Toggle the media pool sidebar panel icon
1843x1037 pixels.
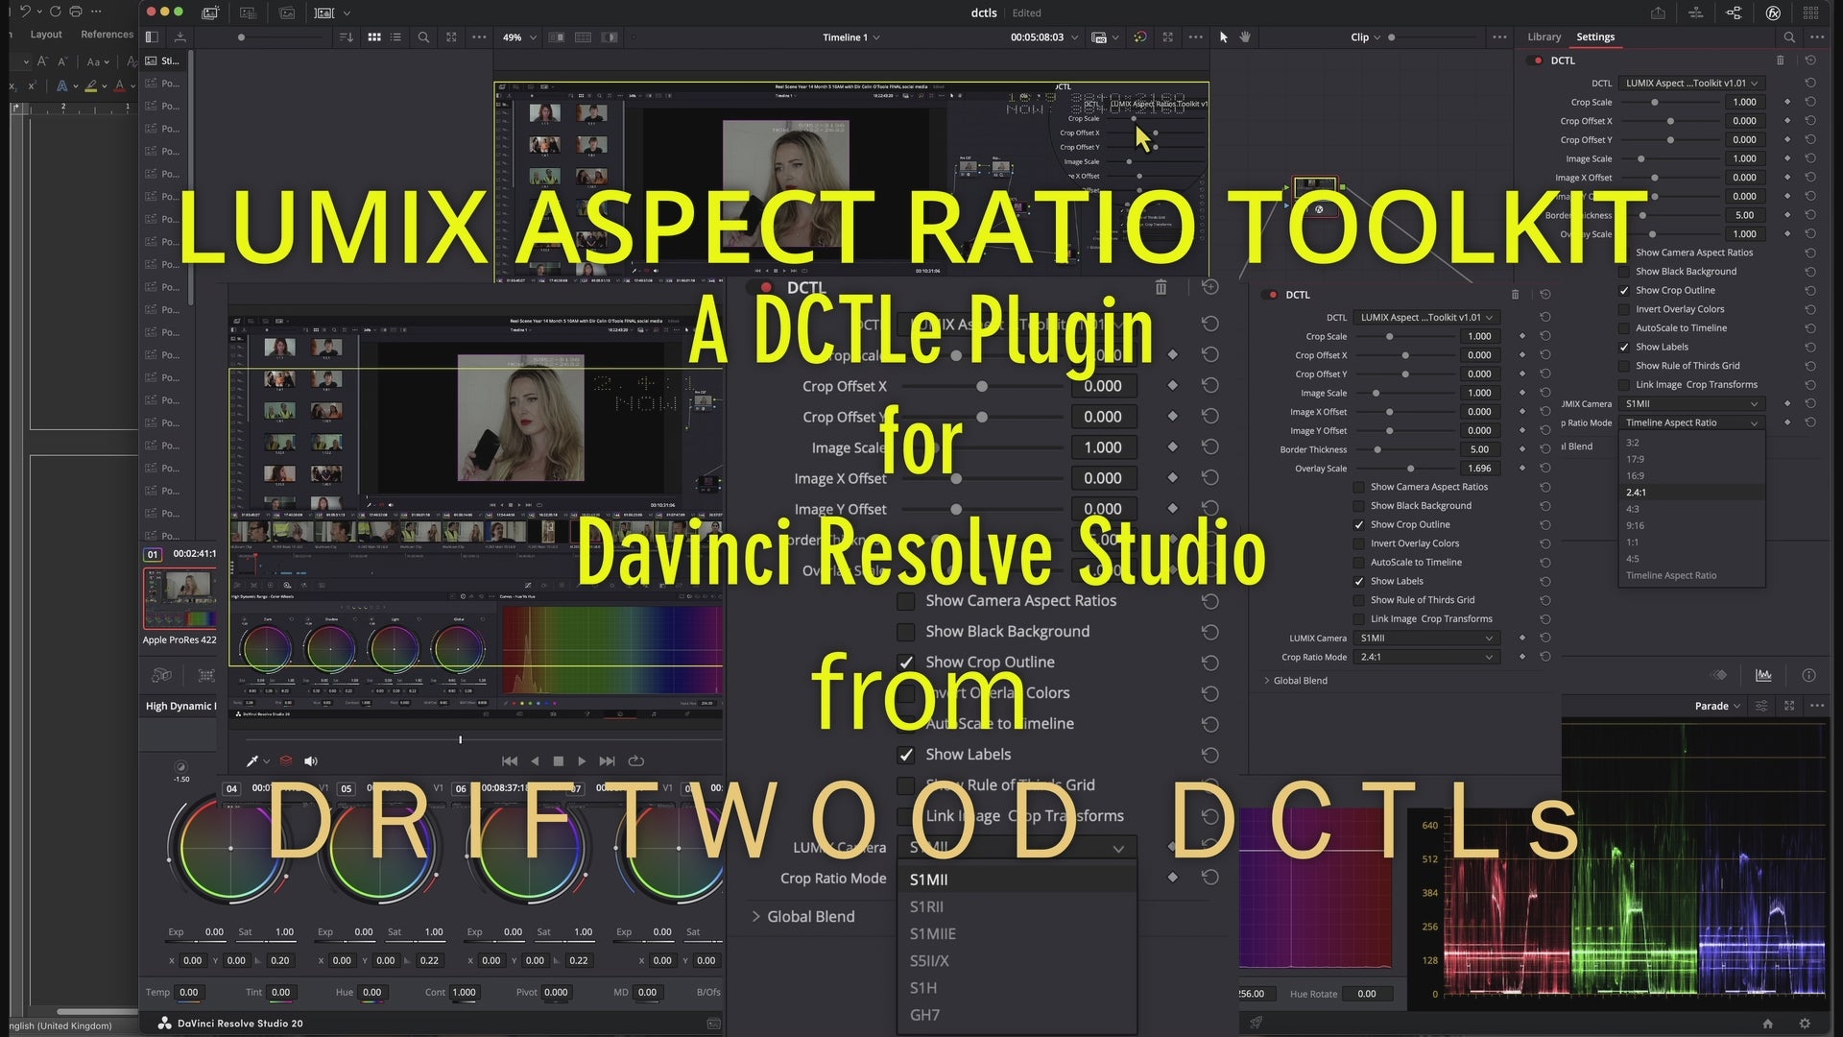coord(152,37)
